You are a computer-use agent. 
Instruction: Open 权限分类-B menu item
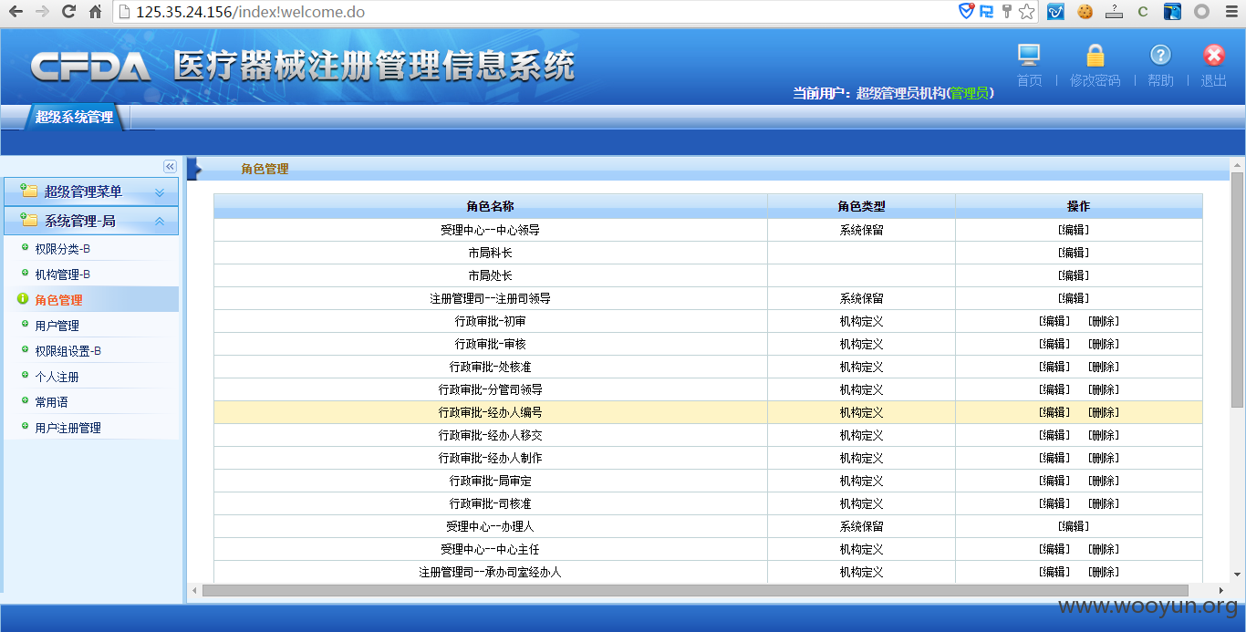pos(62,249)
